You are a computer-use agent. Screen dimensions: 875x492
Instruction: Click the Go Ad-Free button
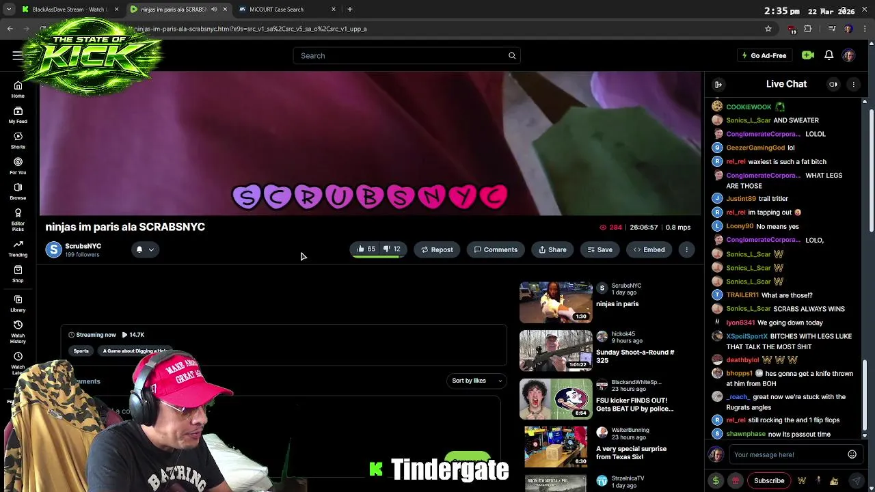pyautogui.click(x=764, y=55)
